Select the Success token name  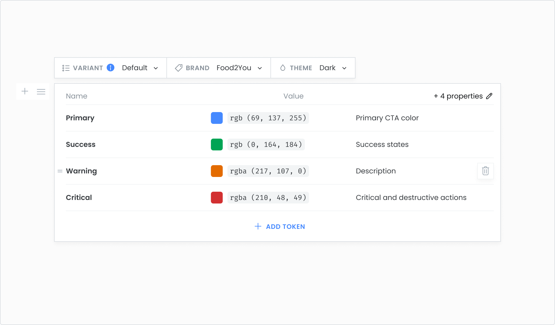(81, 145)
